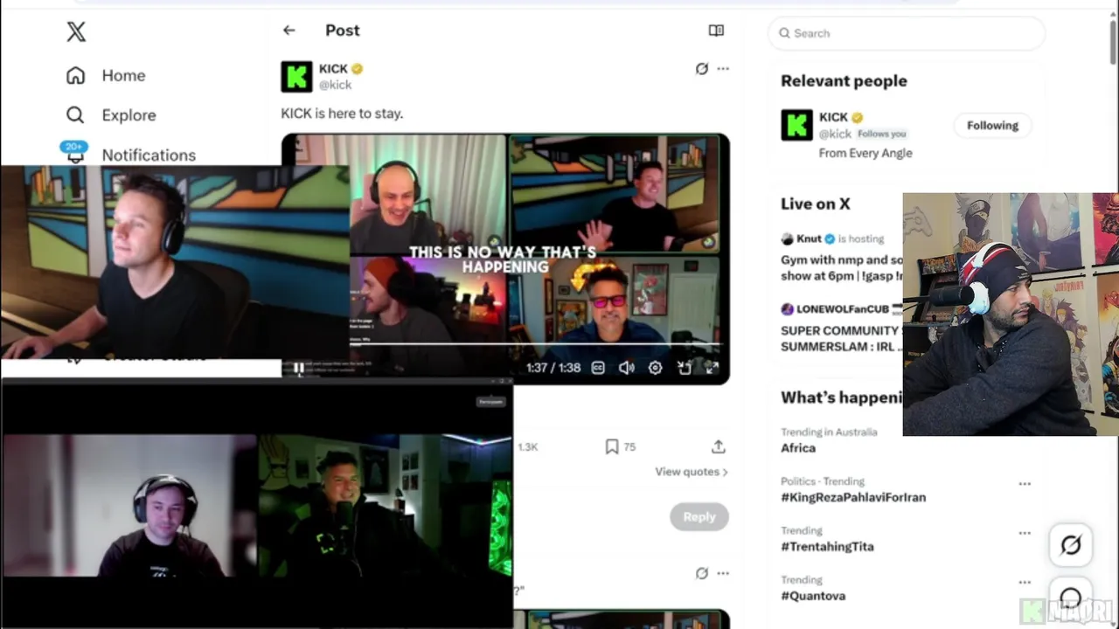Click the search magnifier icon
The height and width of the screenshot is (629, 1119).
tap(784, 33)
